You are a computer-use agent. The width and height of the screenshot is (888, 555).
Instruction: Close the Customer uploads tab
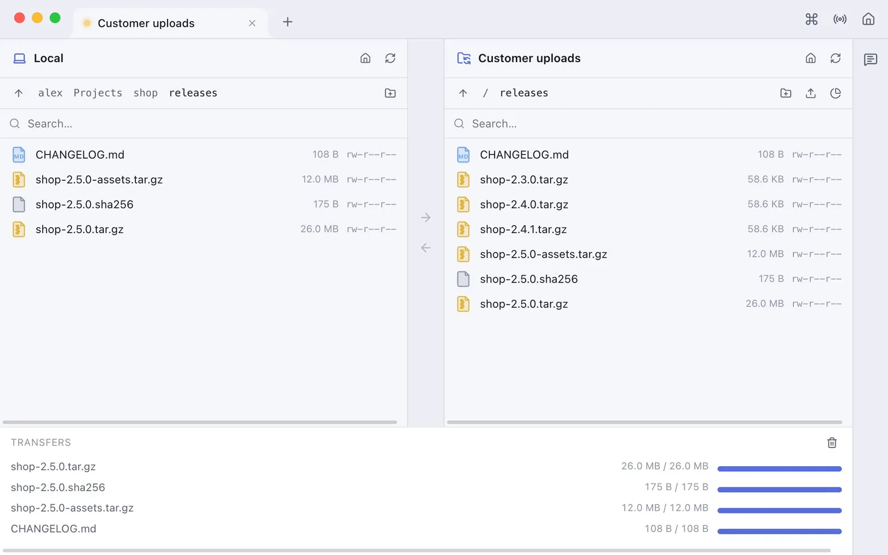(x=252, y=23)
